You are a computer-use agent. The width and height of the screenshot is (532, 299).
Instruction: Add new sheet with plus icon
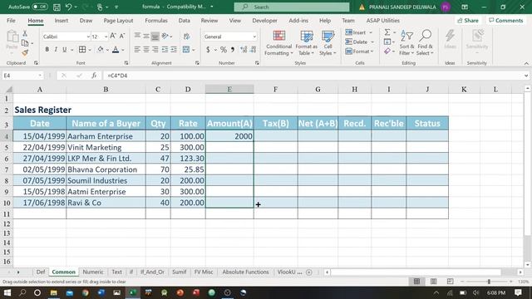(x=308, y=272)
